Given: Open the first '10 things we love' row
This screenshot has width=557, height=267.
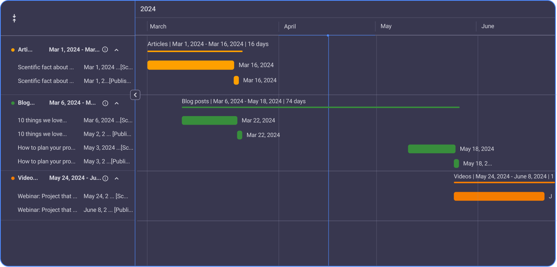Looking at the screenshot, I should [42, 120].
